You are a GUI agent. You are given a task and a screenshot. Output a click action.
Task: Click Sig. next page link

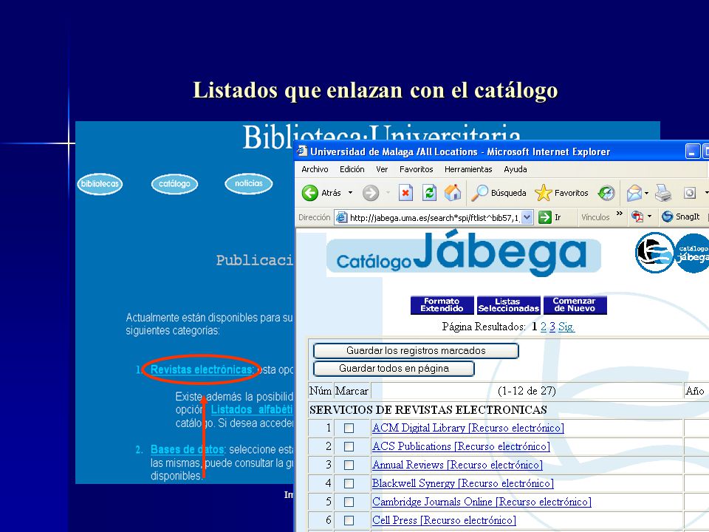pyautogui.click(x=566, y=327)
